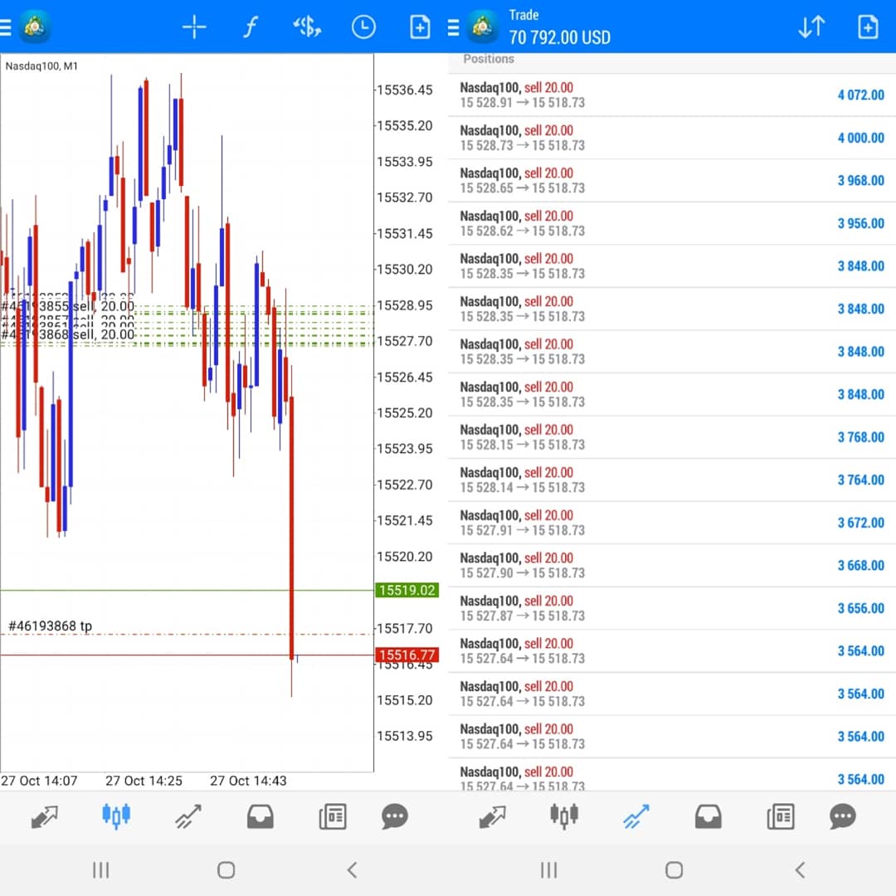Tap 15513.95 price axis label
Viewport: 896px width, 896px height.
coord(405,736)
